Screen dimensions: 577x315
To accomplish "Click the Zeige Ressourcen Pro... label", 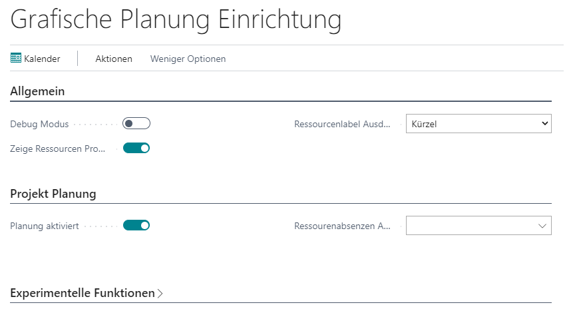I will 58,149.
